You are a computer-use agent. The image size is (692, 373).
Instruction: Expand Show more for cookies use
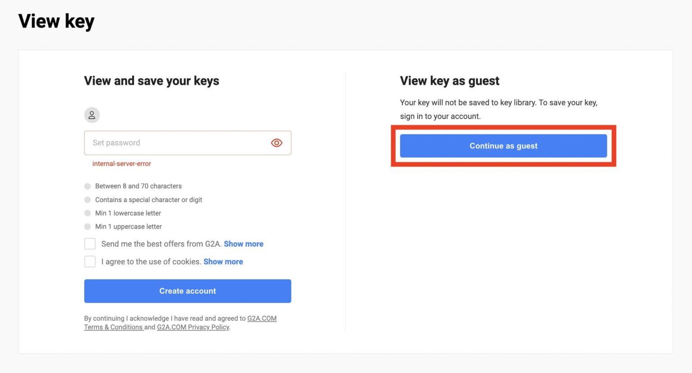(223, 262)
